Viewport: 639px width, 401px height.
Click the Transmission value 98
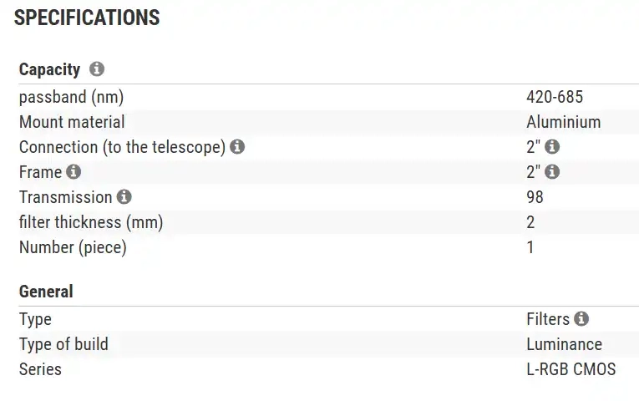(535, 197)
